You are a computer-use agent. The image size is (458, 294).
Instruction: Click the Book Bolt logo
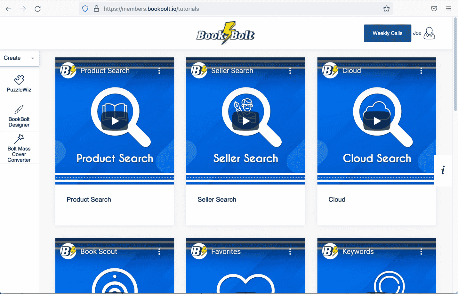pyautogui.click(x=226, y=33)
